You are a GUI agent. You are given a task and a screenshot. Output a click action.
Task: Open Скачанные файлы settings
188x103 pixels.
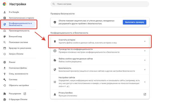pyautogui.click(x=18, y=68)
